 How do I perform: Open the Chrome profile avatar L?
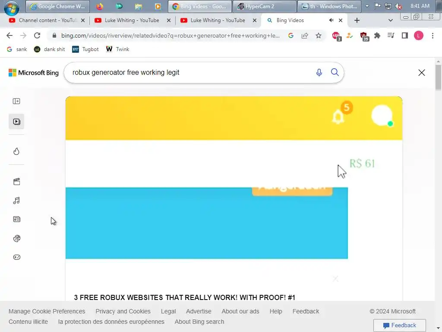point(419,35)
